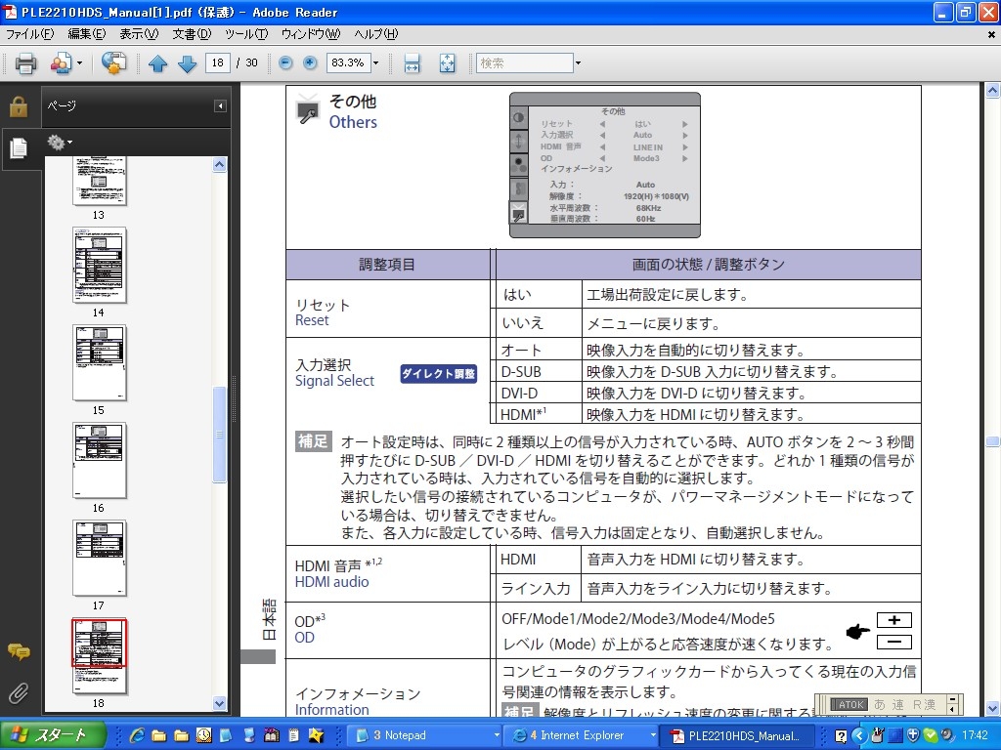Click the Fit Full Page icon
1001x750 pixels.
447,63
